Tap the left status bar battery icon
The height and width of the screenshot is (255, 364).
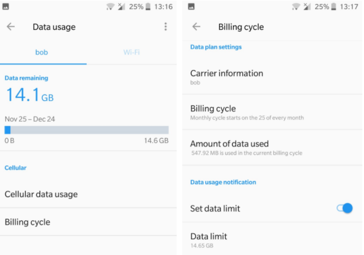tap(148, 7)
